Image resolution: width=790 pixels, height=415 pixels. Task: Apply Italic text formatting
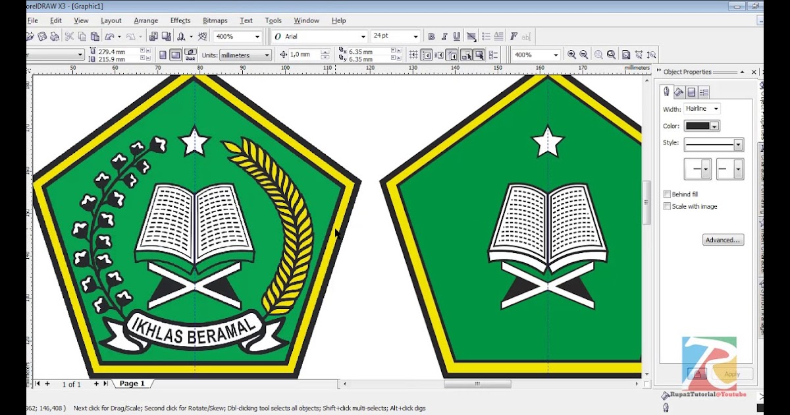click(x=444, y=37)
